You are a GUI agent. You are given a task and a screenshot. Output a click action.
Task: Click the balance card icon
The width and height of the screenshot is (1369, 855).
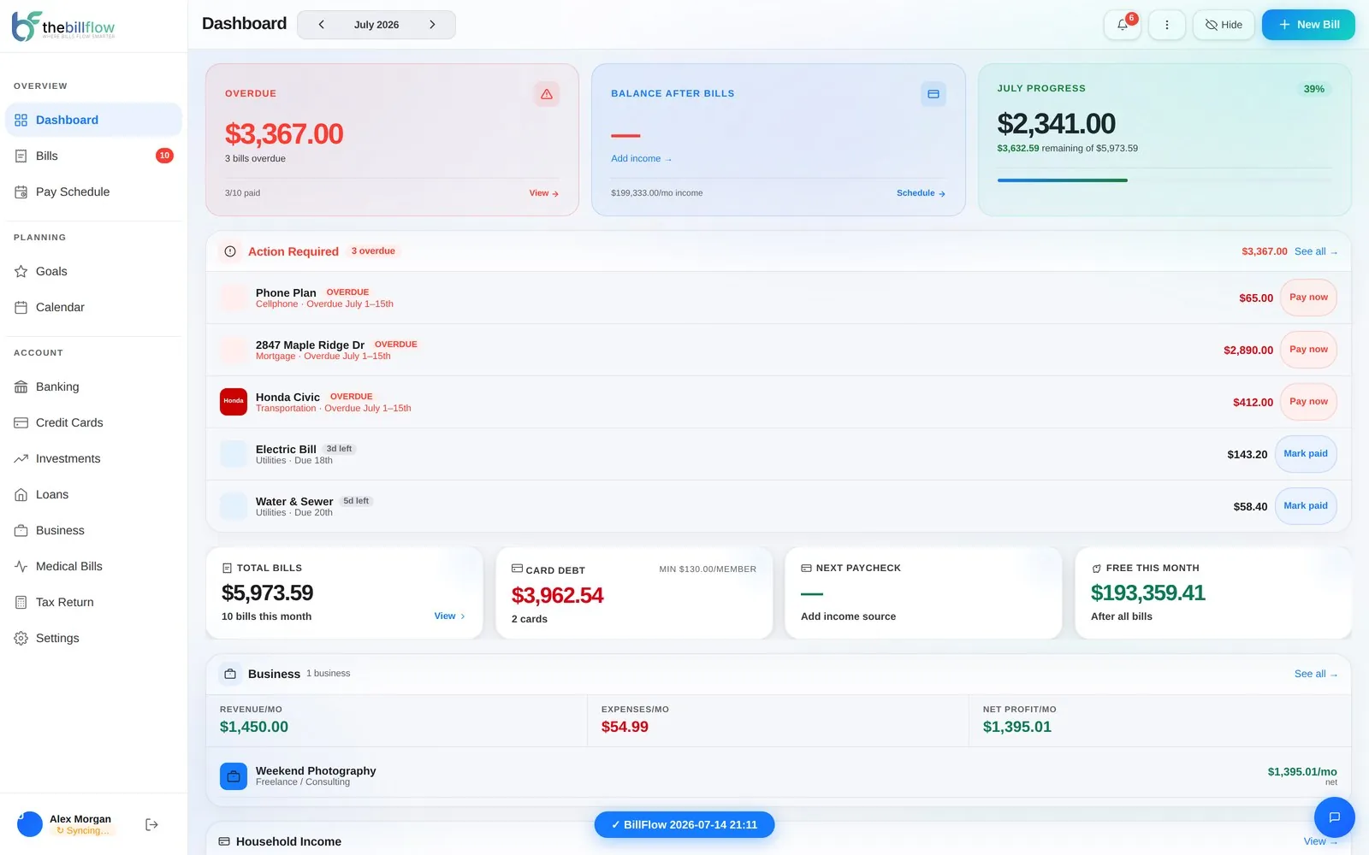point(933,94)
